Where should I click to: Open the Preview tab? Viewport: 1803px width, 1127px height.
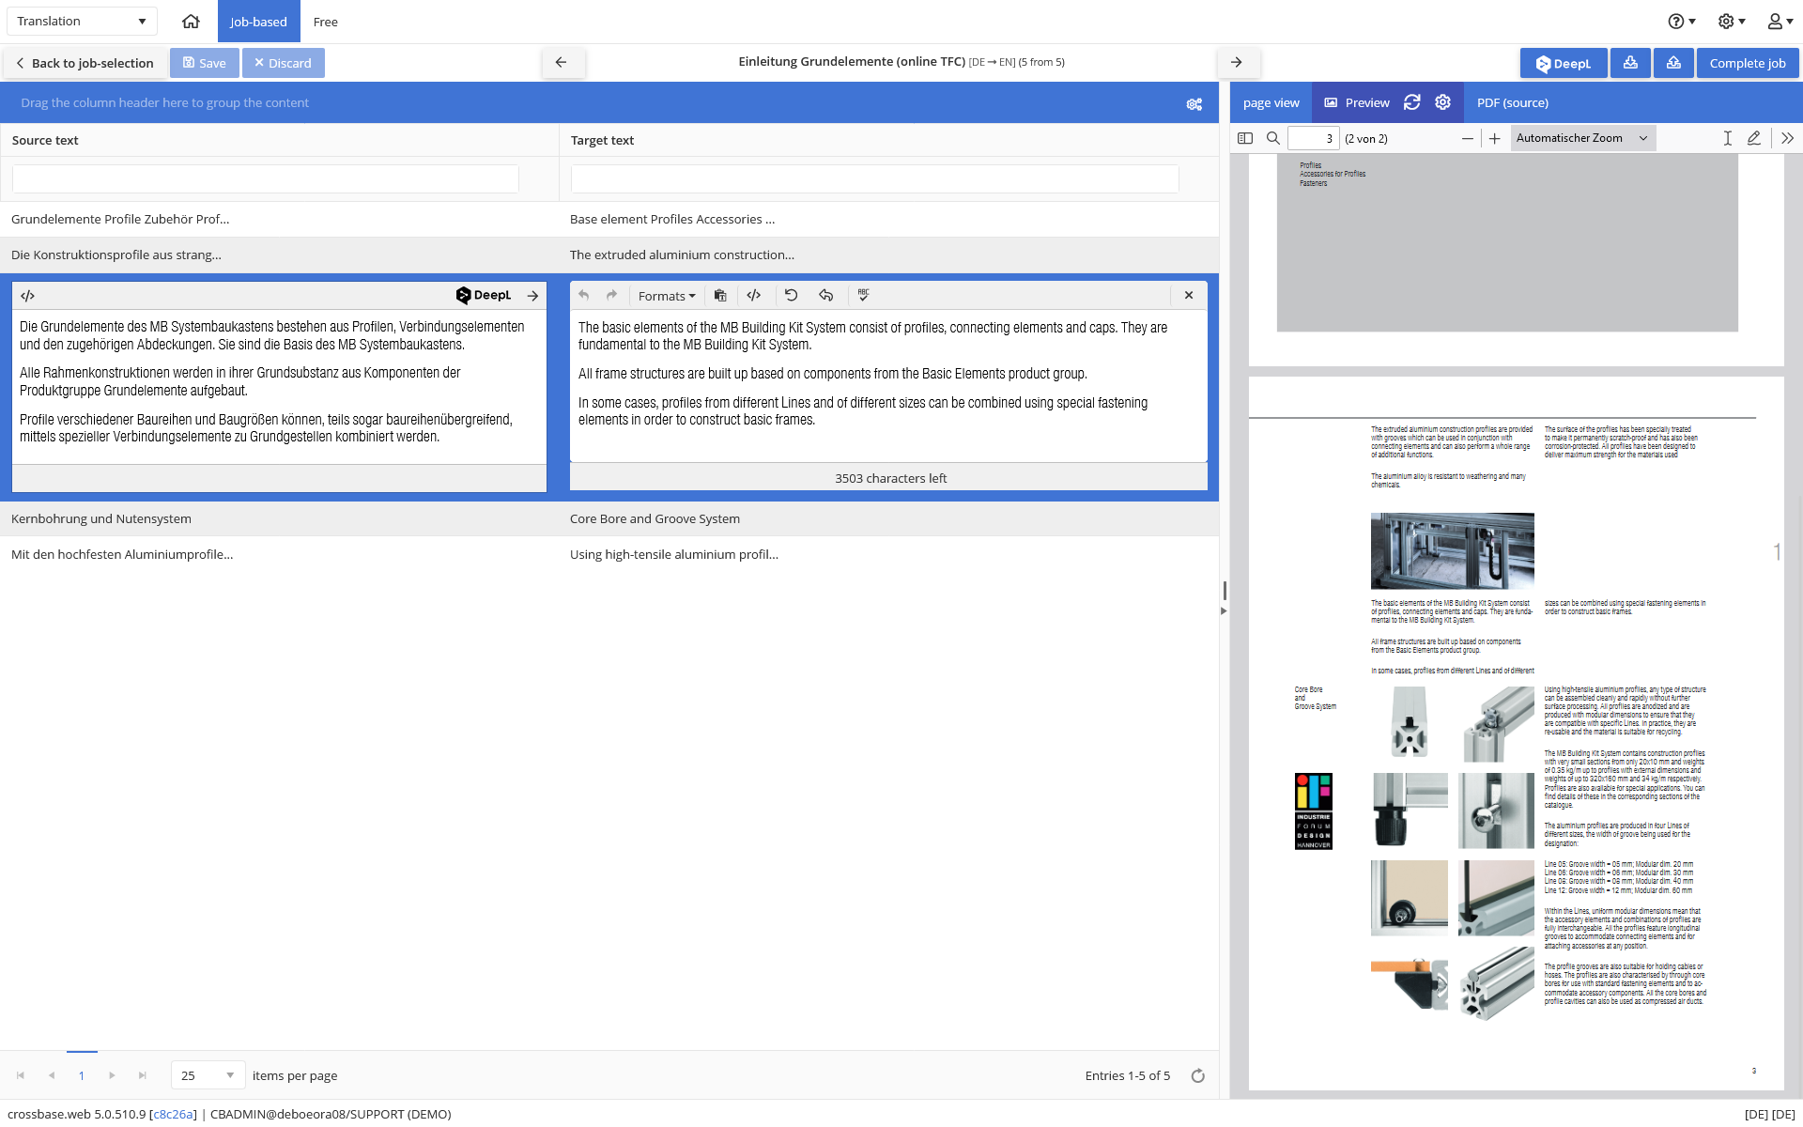click(1357, 102)
